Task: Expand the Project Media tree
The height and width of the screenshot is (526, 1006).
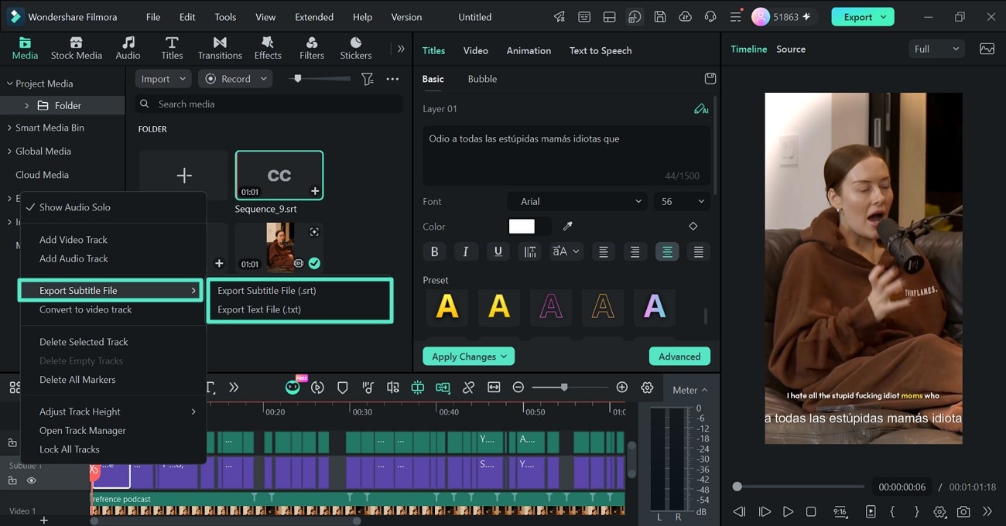Action: 10,84
